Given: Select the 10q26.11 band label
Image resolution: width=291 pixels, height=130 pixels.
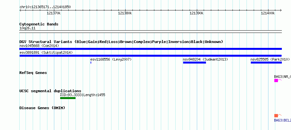Looking at the screenshot, I should point(27,28).
